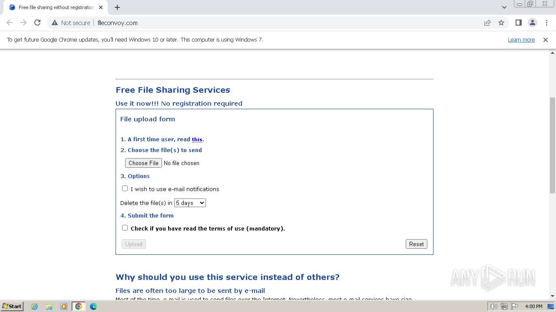Viewport: 556px width, 312px height.
Task: Click the Choose File button
Action: (143, 163)
